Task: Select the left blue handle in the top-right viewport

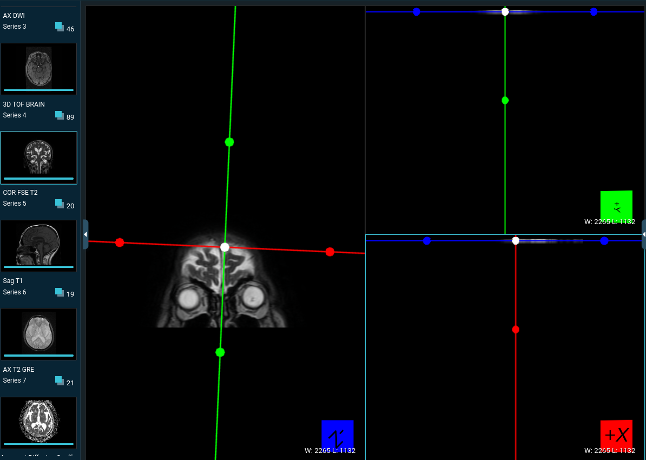Action: tap(417, 11)
